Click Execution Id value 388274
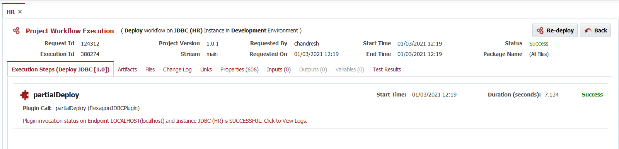619x149 pixels. pos(90,54)
